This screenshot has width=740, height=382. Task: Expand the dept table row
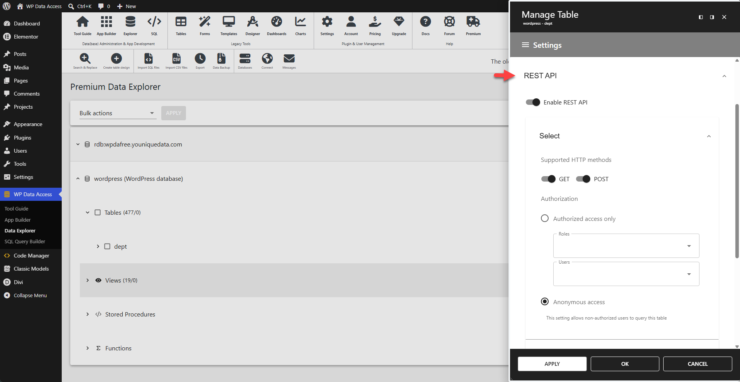[98, 246]
